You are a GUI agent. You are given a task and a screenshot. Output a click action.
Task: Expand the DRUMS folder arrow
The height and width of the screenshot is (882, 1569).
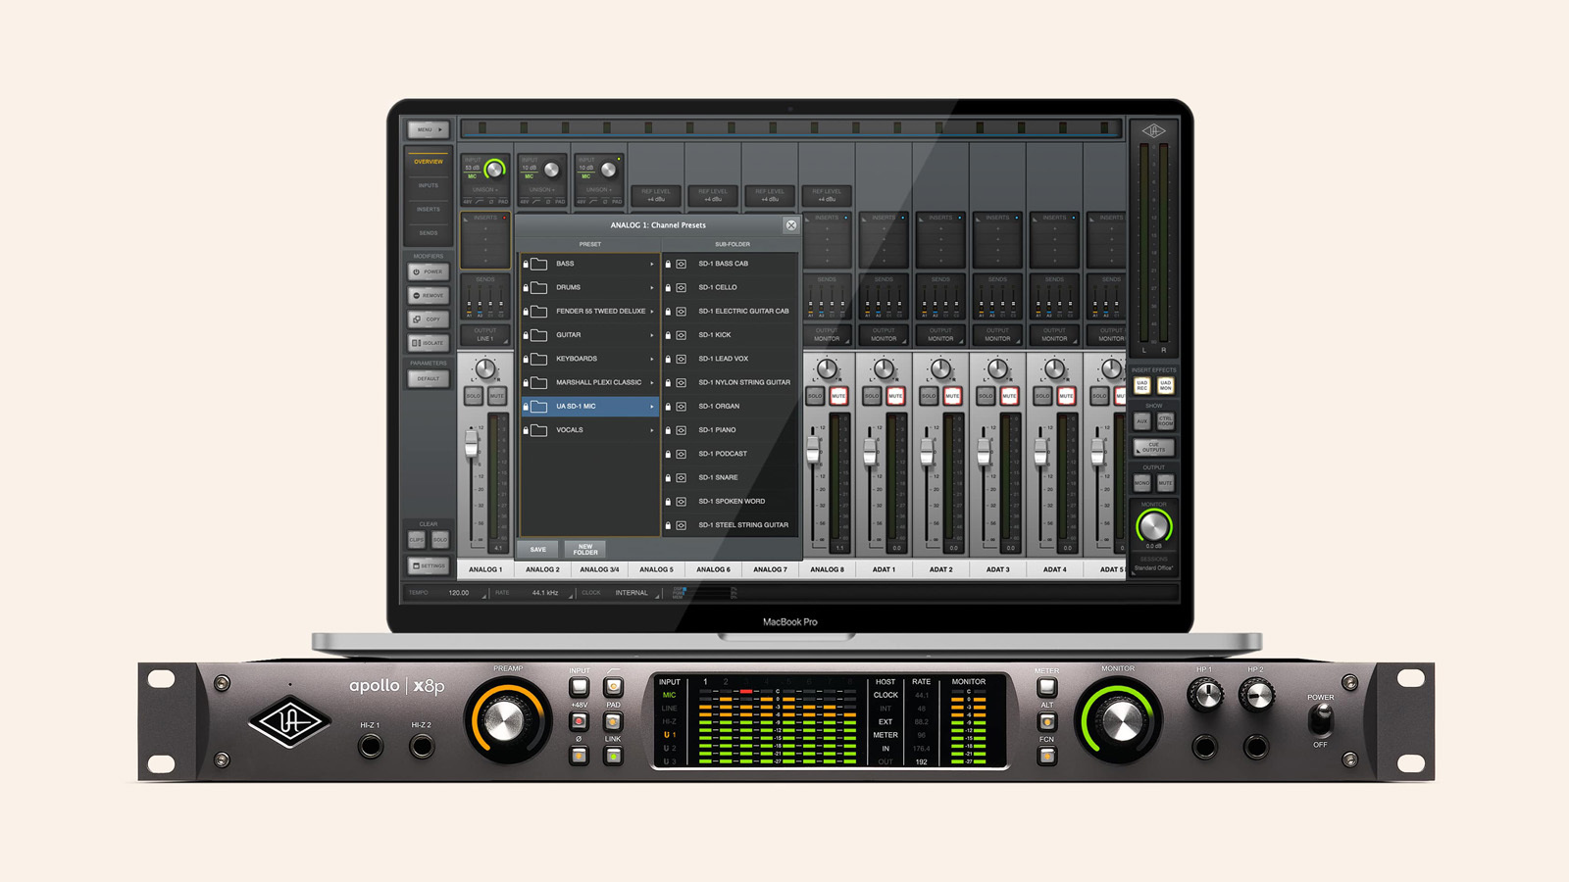652,287
